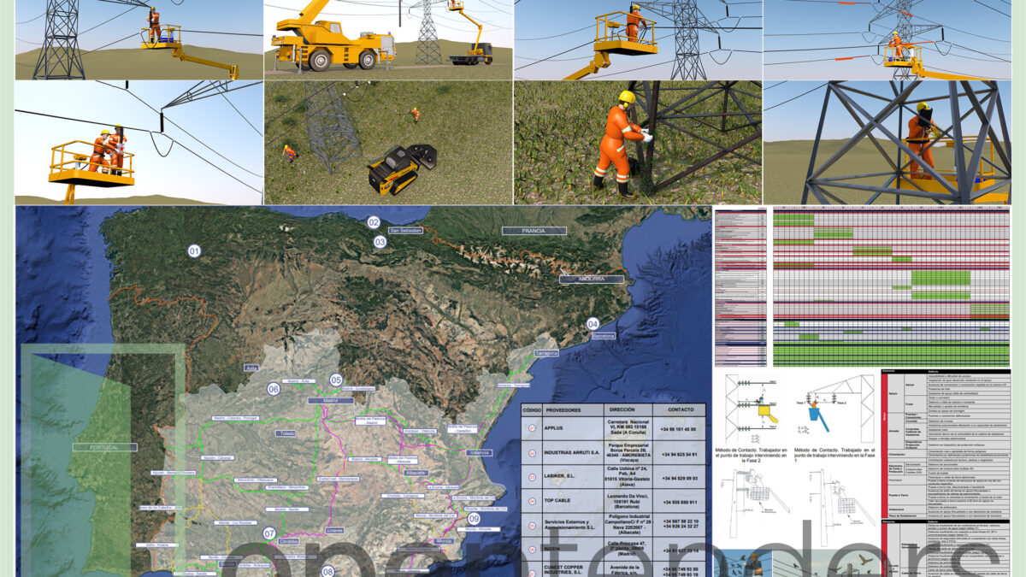View top-right rendering with orange line markers
Image resolution: width=1026 pixels, height=577 pixels.
coord(887,39)
